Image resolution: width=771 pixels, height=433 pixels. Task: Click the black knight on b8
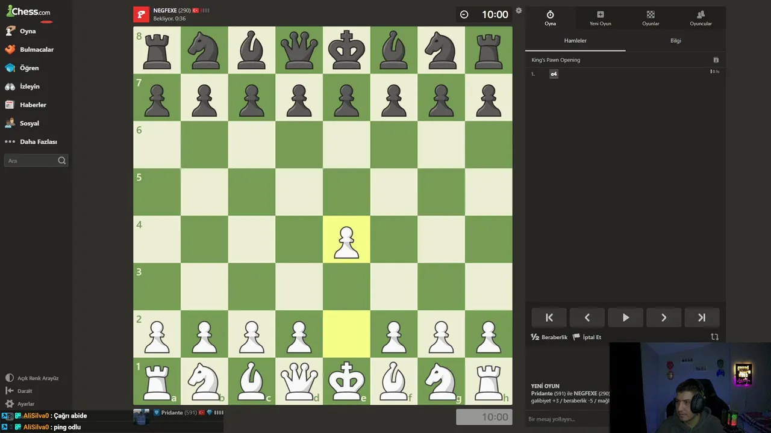(x=204, y=49)
